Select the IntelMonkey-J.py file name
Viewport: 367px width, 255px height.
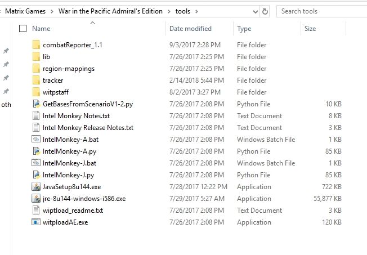[x=68, y=175]
